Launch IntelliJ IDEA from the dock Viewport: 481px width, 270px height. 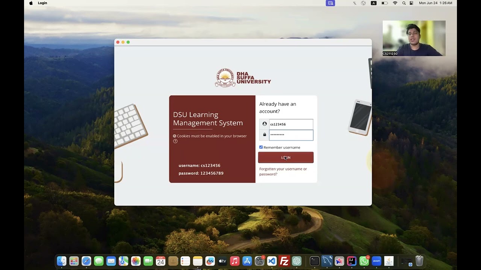[352, 261]
